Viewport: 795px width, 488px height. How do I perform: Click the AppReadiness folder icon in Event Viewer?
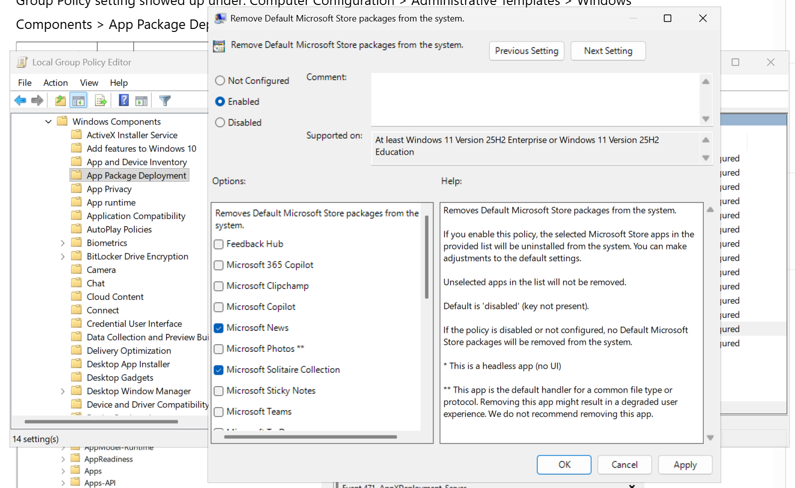[x=75, y=459]
